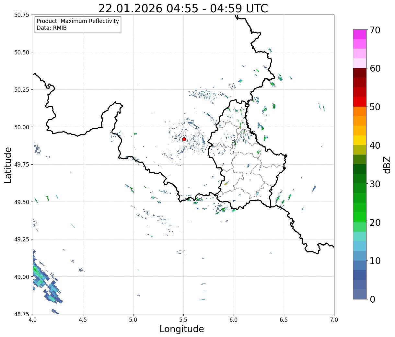Click the colorbar tick label 30

(x=375, y=184)
